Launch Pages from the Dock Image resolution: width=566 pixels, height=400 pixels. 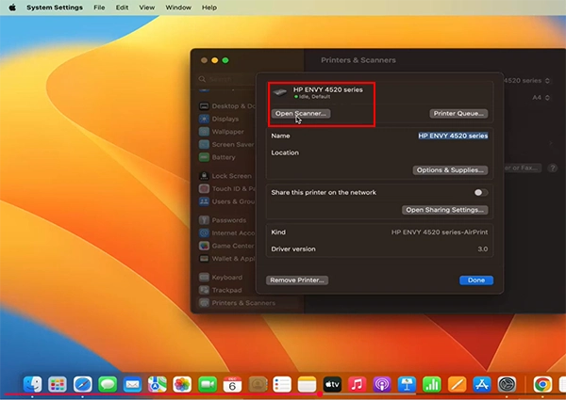[x=457, y=384]
